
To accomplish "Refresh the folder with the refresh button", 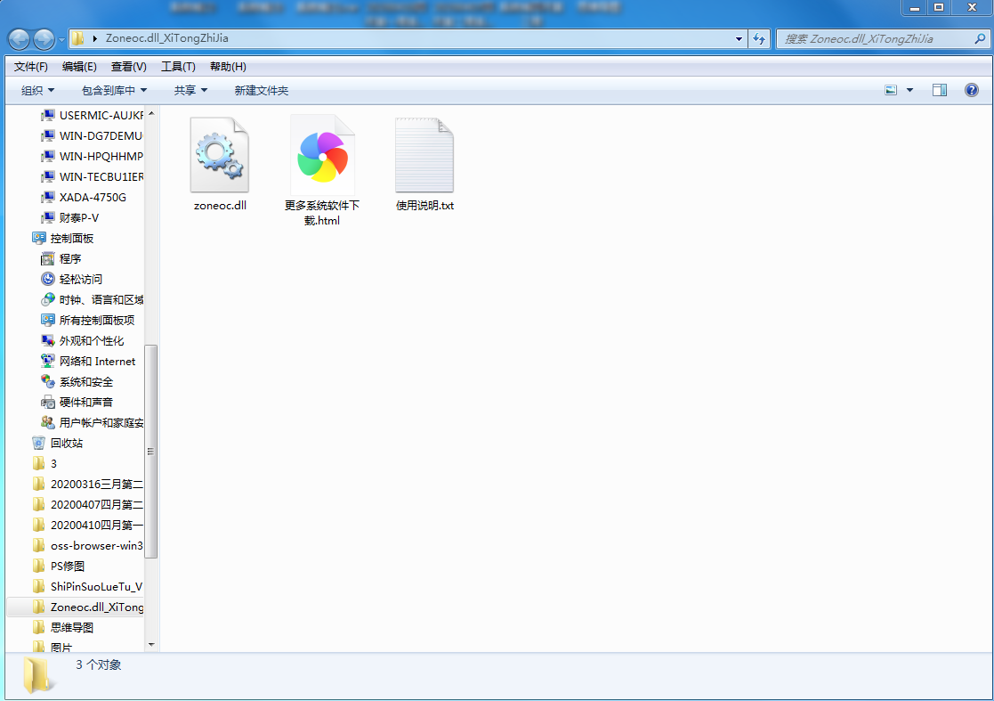I will click(759, 38).
